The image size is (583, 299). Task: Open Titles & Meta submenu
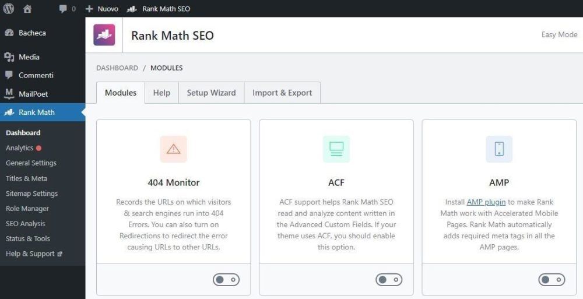click(x=26, y=178)
